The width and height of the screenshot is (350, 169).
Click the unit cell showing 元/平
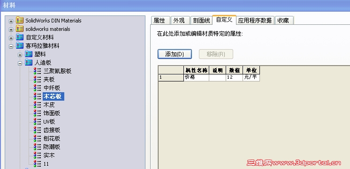tap(251, 78)
